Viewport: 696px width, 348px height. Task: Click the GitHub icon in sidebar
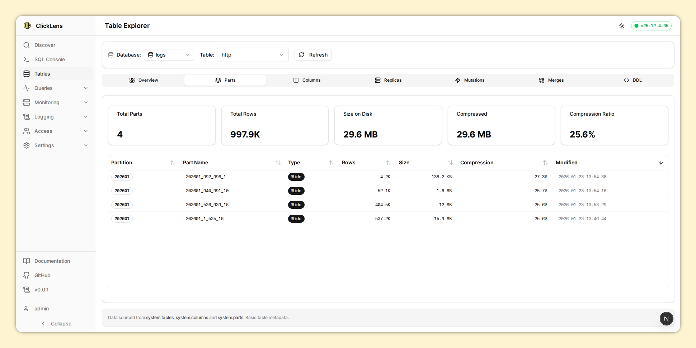[27, 275]
